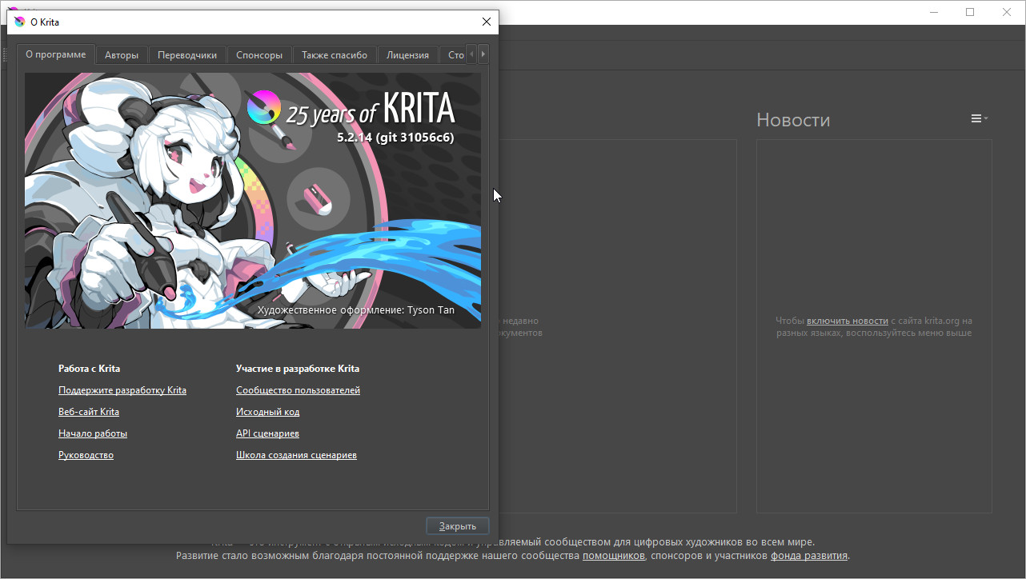Viewport: 1026px width, 579px height.
Task: Switch to the Авторы tab
Action: [x=122, y=55]
